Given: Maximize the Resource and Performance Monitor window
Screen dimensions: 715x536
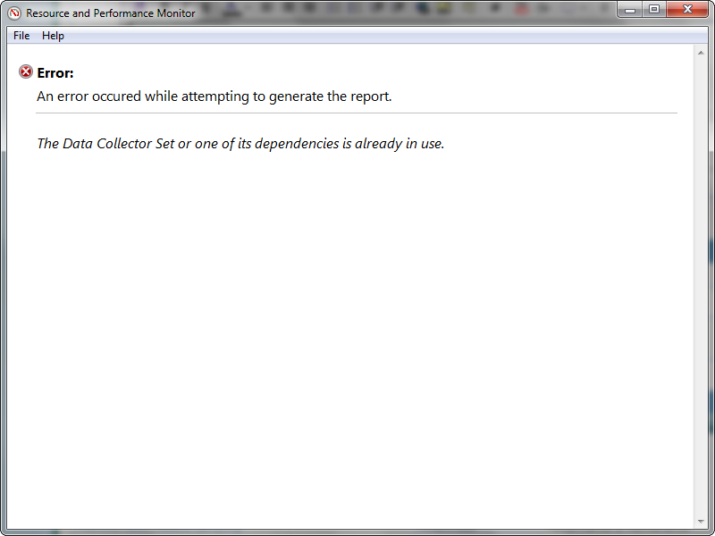Looking at the screenshot, I should (x=654, y=10).
